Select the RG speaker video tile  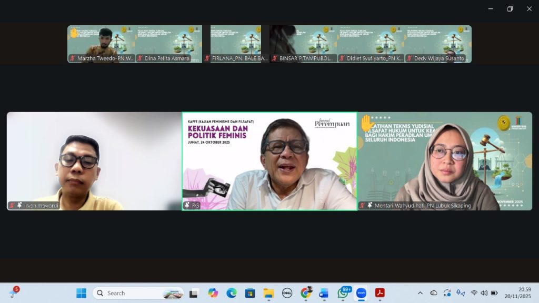(x=269, y=161)
